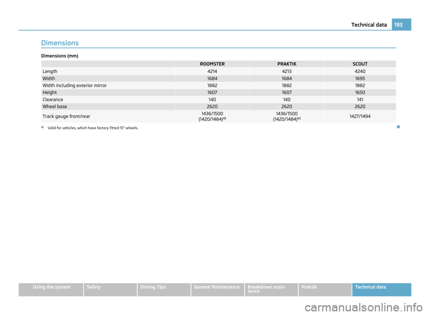
Task: Click the Wheel base row label
Action: click(x=55, y=107)
